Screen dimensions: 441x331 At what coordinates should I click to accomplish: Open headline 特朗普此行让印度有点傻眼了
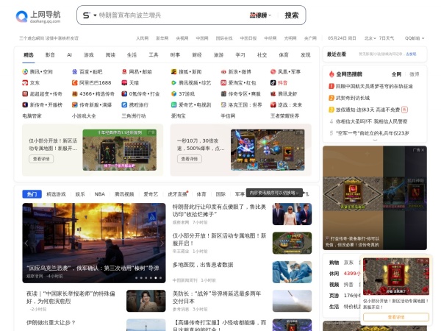tap(219, 210)
